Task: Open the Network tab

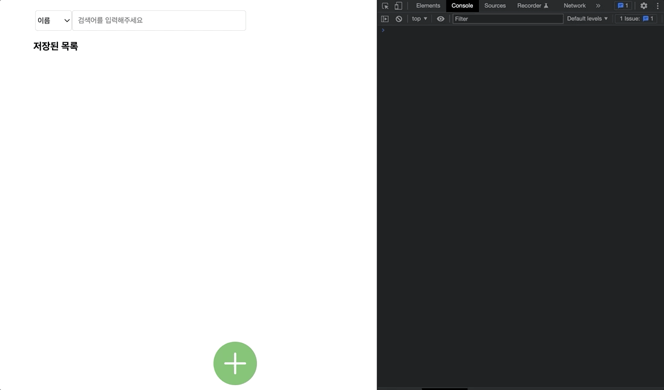Action: point(574,6)
